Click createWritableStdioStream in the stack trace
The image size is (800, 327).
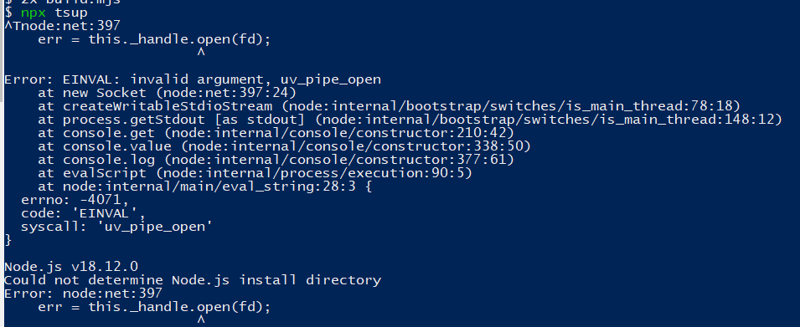(168, 106)
